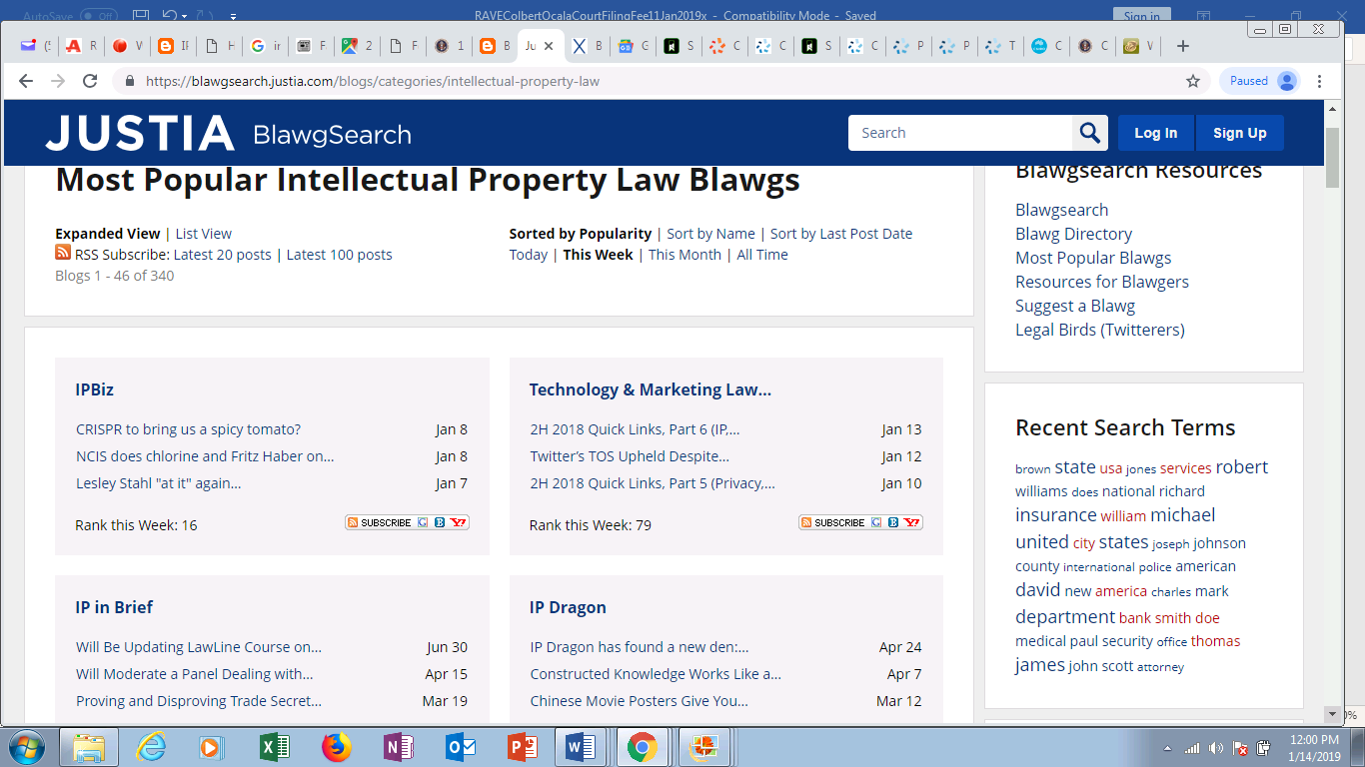Launch Internet Explorer from the taskbar
The height and width of the screenshot is (767, 1365).
[x=152, y=747]
